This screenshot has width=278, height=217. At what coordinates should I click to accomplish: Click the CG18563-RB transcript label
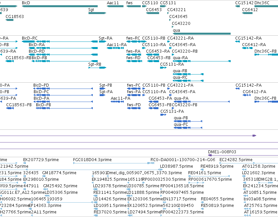click(18, 58)
